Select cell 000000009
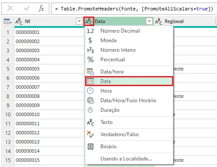The height and width of the screenshot is (167, 217). tap(49, 105)
